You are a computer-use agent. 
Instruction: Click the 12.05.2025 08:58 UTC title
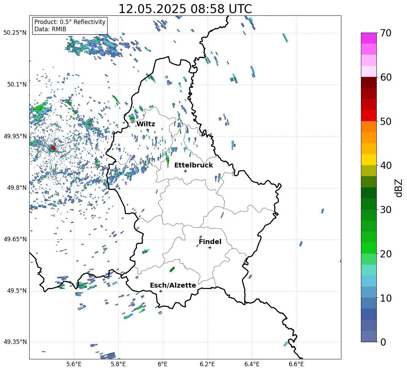(185, 9)
